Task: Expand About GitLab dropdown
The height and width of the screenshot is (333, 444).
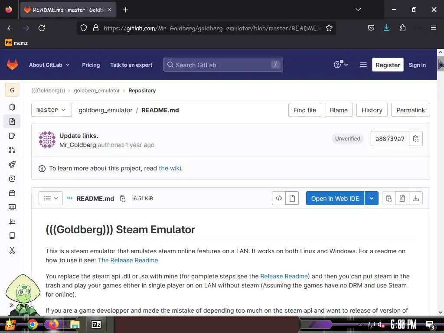Action: click(49, 65)
